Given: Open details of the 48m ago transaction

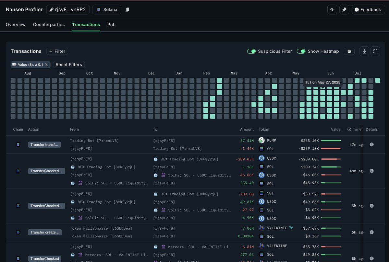Looking at the screenshot, I should click(x=371, y=171).
